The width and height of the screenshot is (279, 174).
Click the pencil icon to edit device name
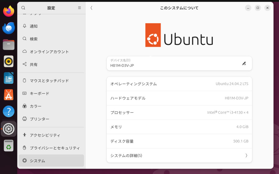(x=244, y=64)
